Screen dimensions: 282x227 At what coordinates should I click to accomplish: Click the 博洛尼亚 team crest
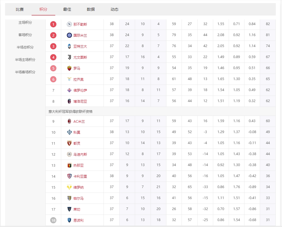click(69, 101)
